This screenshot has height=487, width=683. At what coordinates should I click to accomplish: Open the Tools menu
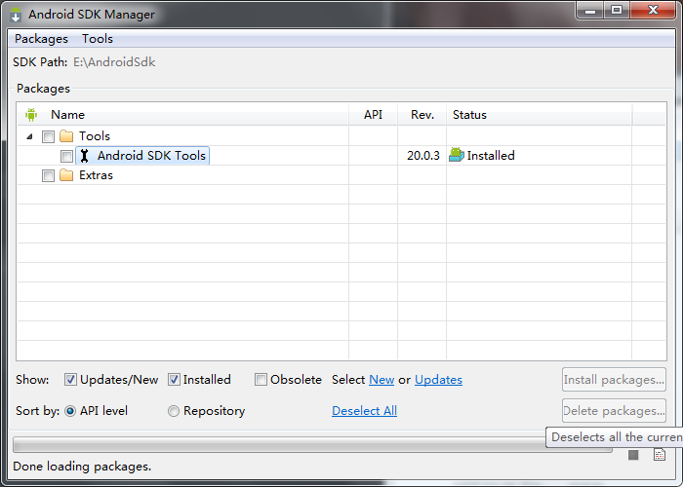(98, 39)
